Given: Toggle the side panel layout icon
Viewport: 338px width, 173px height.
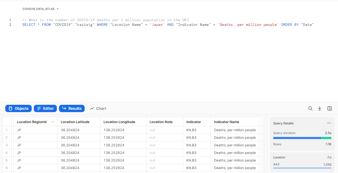Looking at the screenshot, I should click(330, 108).
